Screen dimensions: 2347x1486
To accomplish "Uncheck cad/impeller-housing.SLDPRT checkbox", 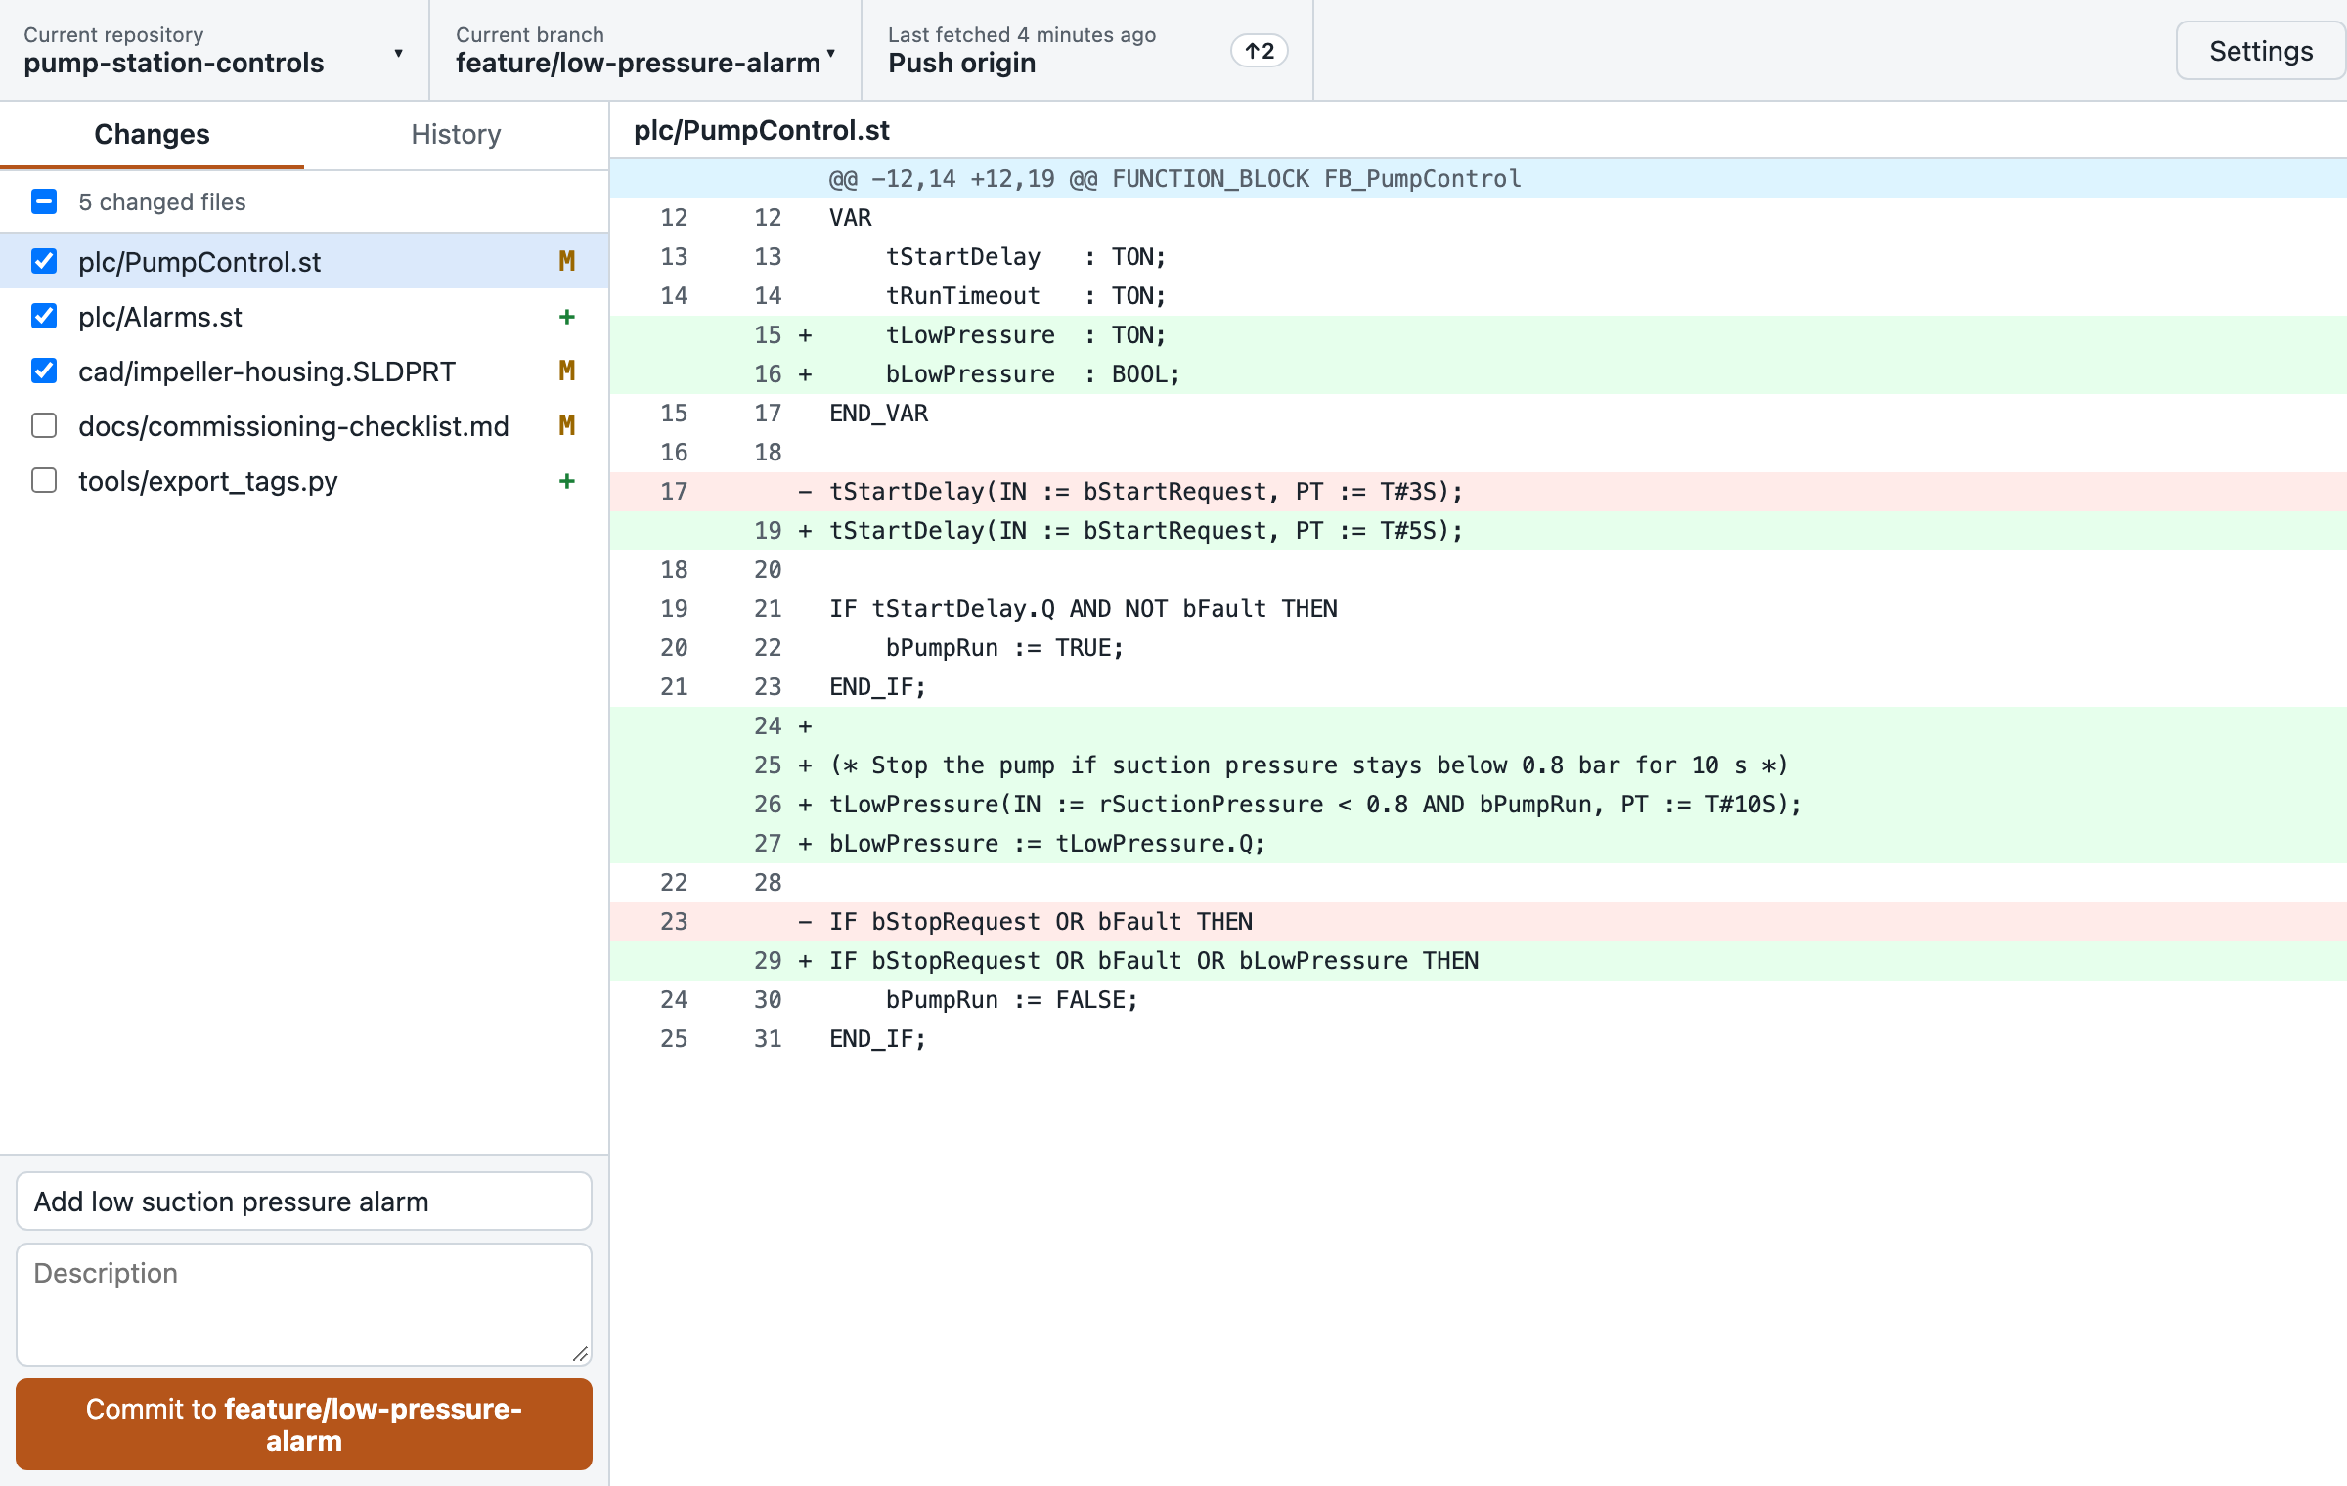I will (44, 371).
